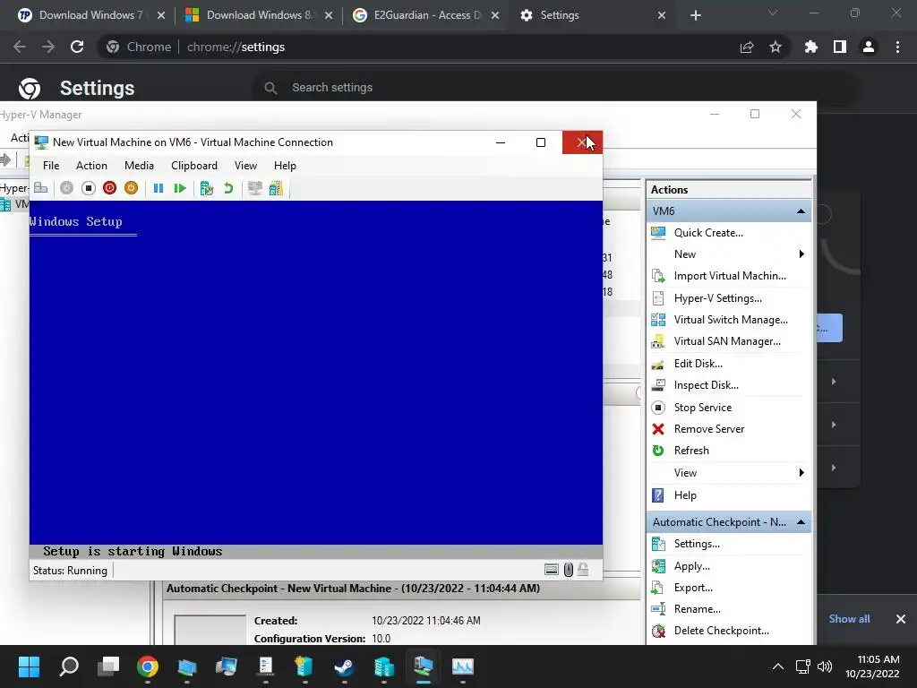Revert the VM with the green arrow icon

pyautogui.click(x=228, y=188)
